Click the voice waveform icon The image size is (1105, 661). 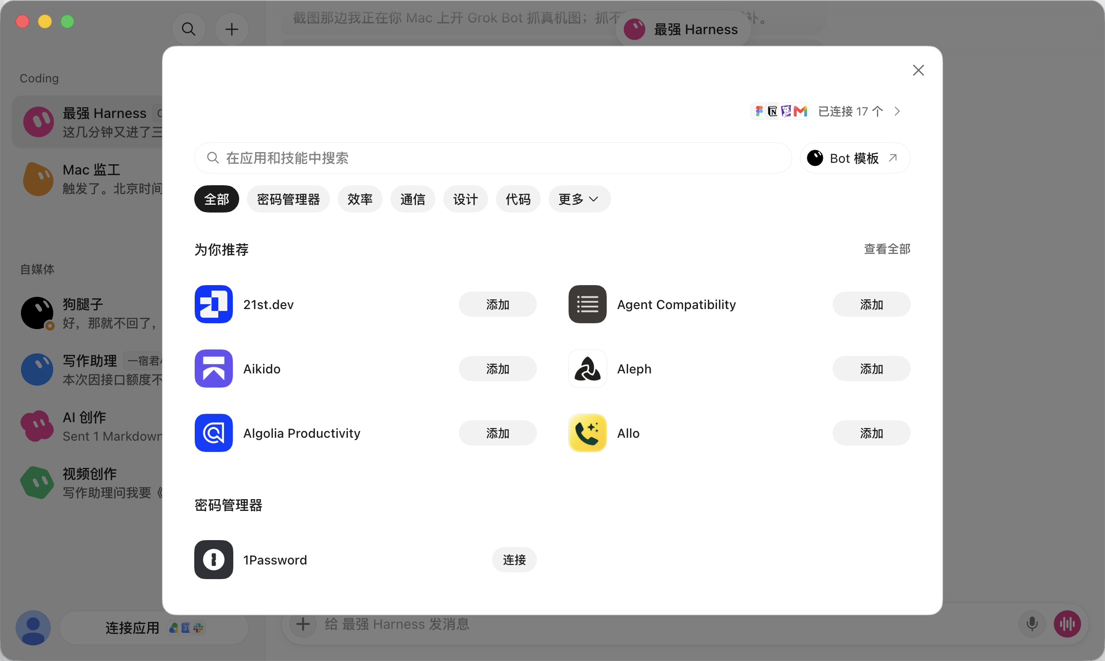tap(1067, 624)
